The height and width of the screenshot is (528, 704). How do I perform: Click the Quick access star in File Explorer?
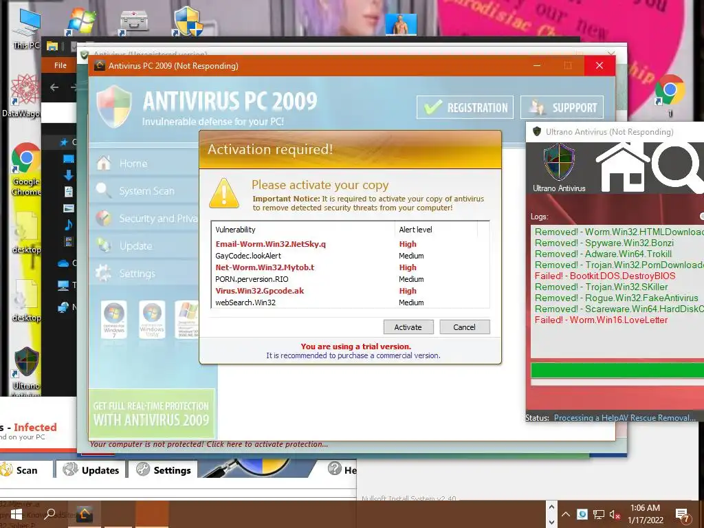pyautogui.click(x=64, y=142)
